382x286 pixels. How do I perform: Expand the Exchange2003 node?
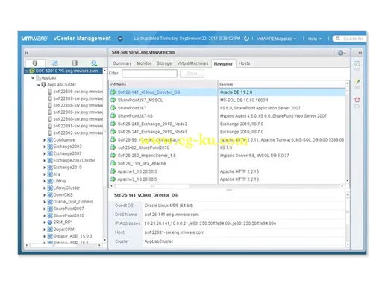tap(45, 147)
